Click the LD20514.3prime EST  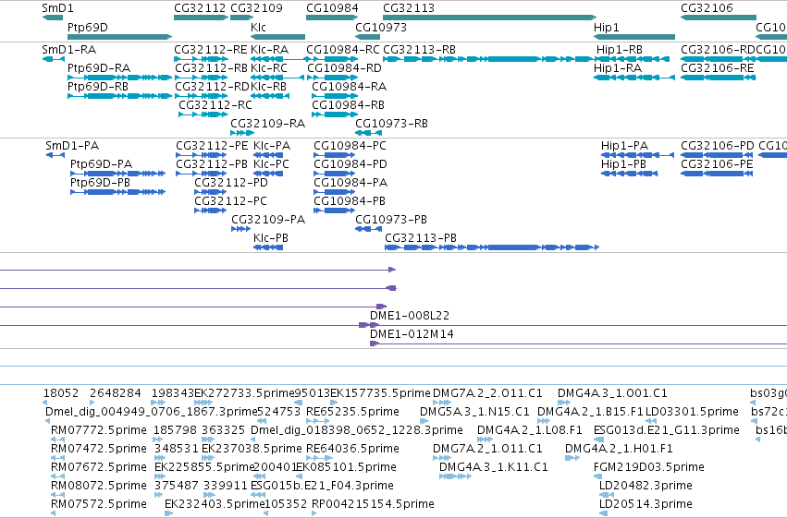click(x=603, y=513)
